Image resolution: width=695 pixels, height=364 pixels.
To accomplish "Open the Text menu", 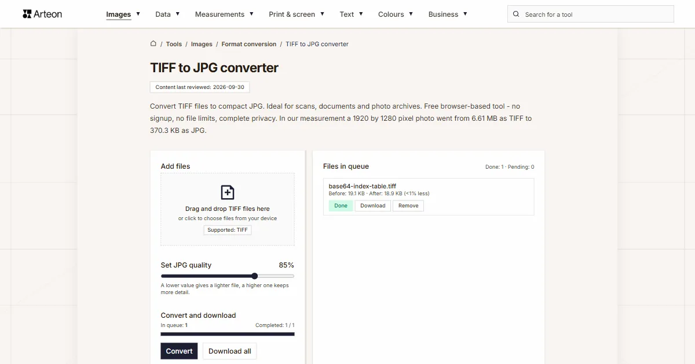I will pyautogui.click(x=347, y=14).
